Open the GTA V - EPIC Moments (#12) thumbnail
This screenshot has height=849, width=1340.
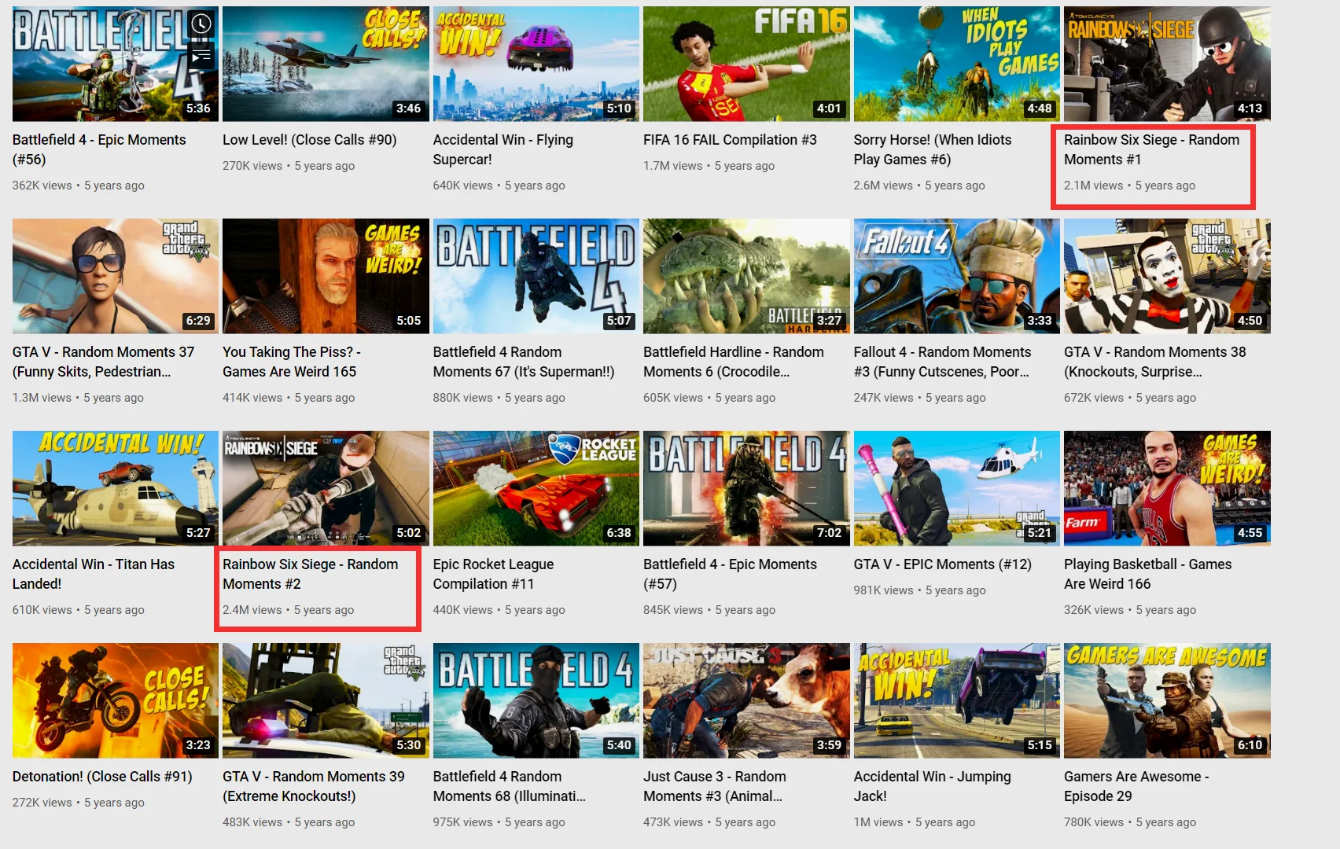957,488
